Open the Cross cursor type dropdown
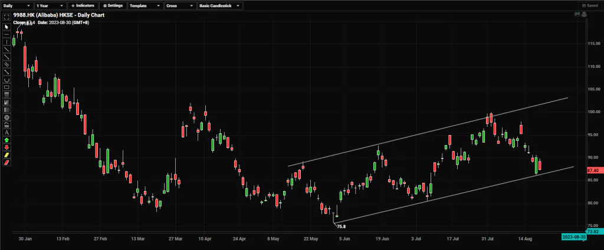 coord(180,6)
